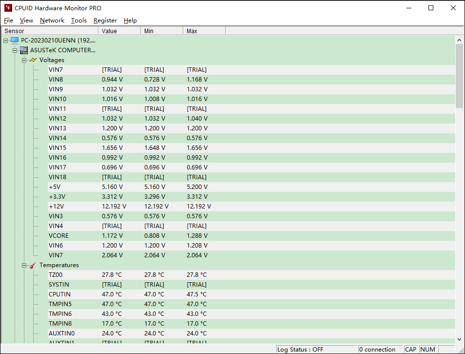Click the Voltages lightning icon
Viewport: 465px width, 354px height.
pos(33,60)
